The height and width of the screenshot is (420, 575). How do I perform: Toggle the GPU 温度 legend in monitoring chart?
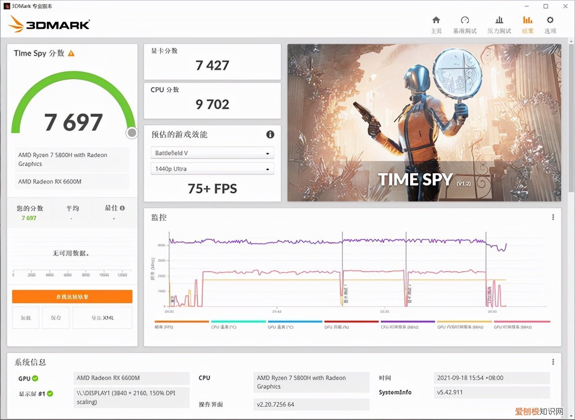point(295,324)
